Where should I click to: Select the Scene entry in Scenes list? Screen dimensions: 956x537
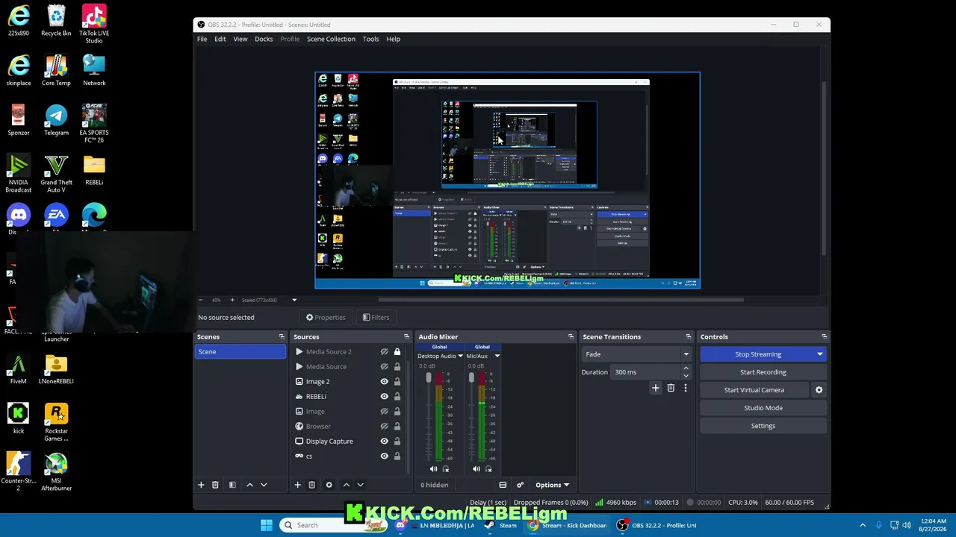240,352
